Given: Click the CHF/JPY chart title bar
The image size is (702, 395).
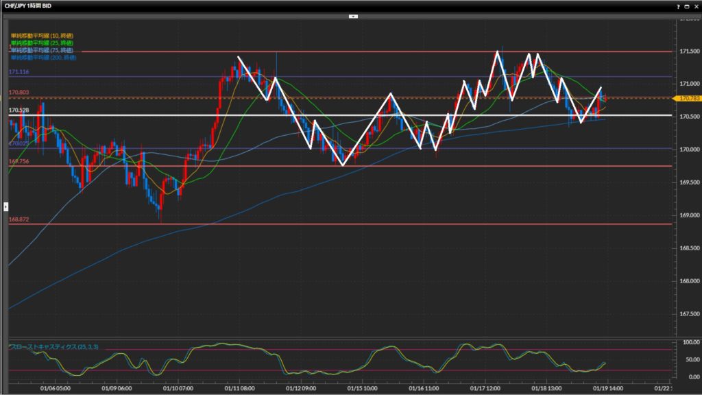Looking at the screenshot, I should [274, 5].
